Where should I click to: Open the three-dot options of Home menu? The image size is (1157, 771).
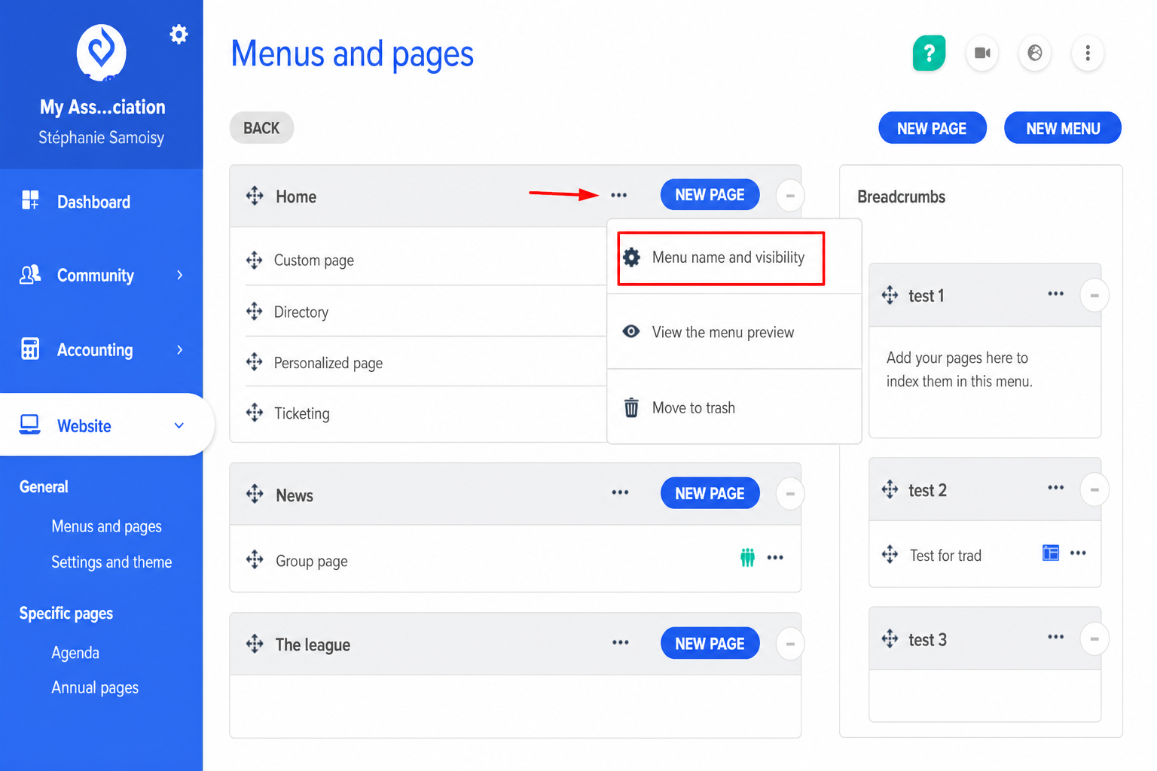pyautogui.click(x=618, y=195)
